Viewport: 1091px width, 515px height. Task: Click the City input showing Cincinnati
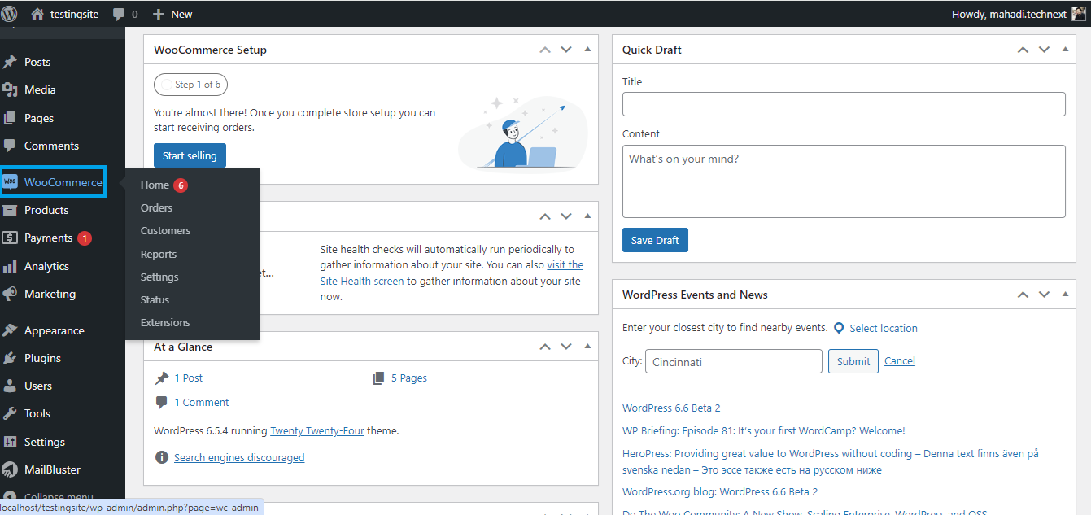(x=734, y=361)
